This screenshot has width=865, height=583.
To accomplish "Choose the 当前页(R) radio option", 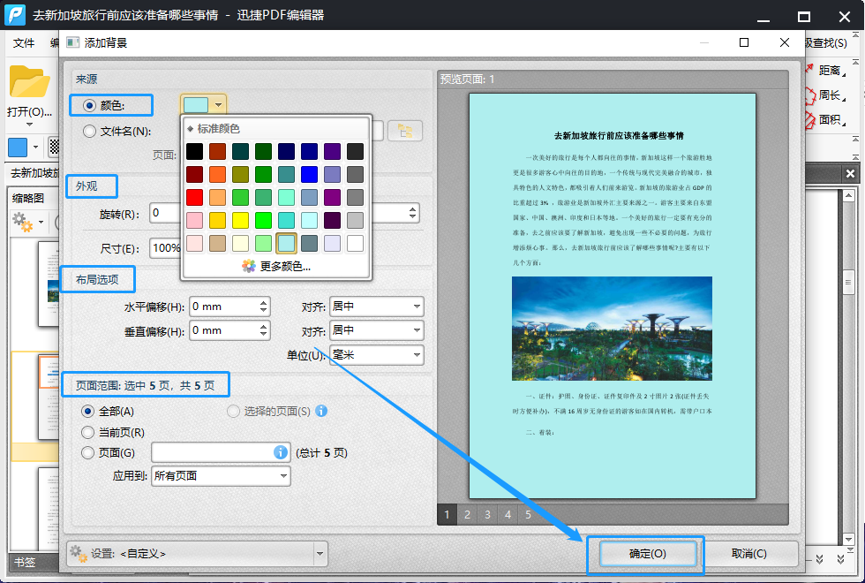I will click(x=87, y=432).
